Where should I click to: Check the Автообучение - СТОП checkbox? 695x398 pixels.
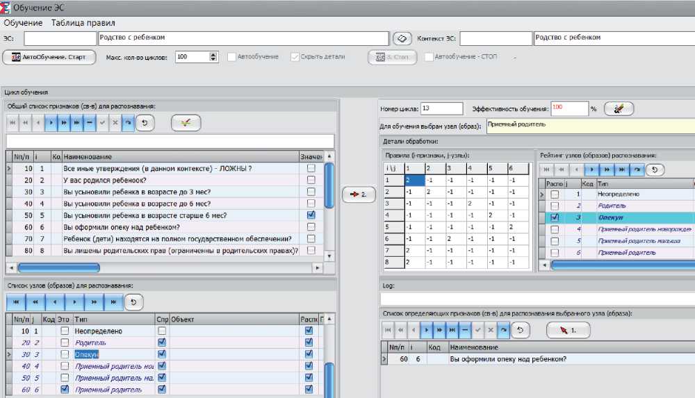[429, 57]
